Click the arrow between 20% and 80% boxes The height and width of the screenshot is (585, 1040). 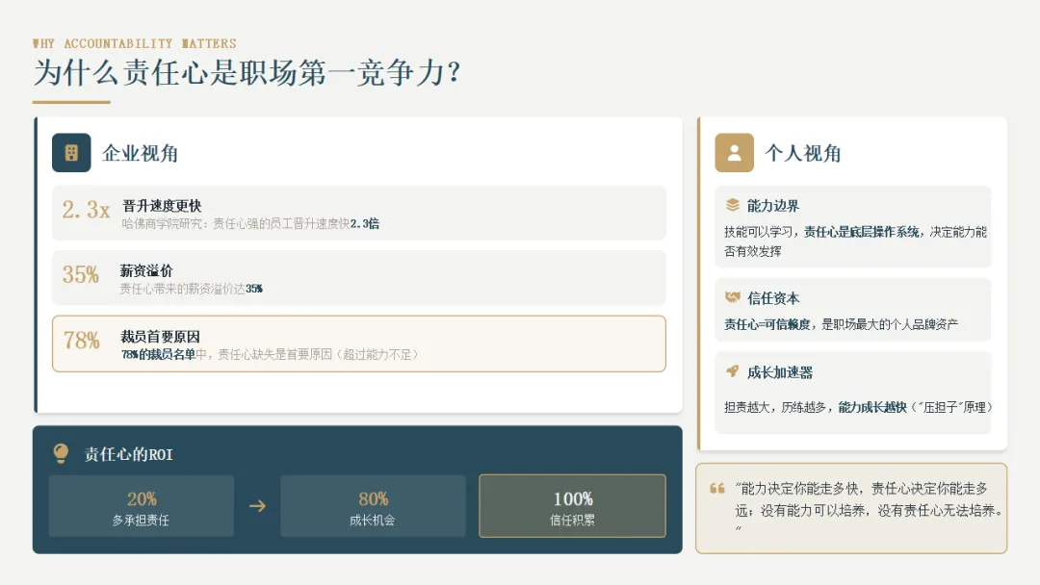click(257, 506)
